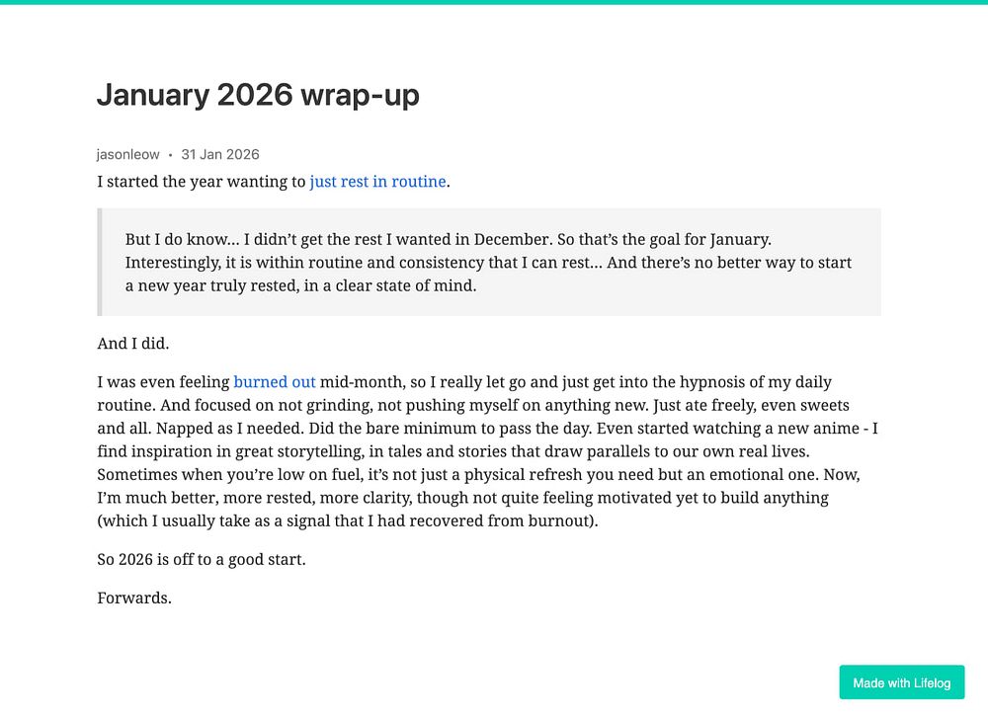Click the teal bar at page top
The height and width of the screenshot is (719, 988).
coord(494,2)
